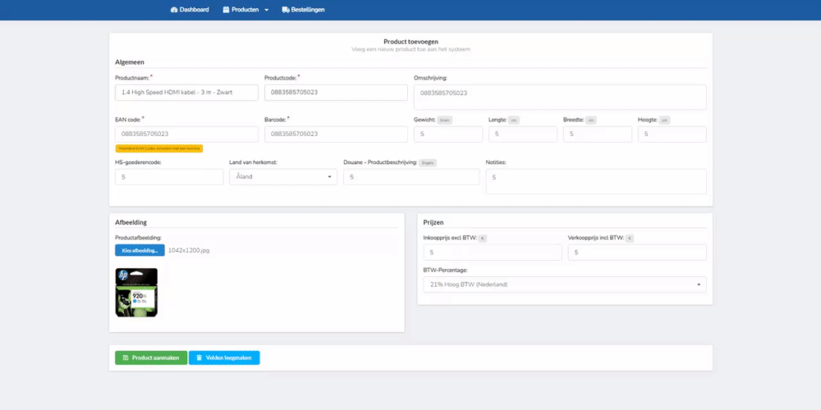The height and width of the screenshot is (410, 821).
Task: Click the Engels badge beside Douane label
Action: (428, 162)
